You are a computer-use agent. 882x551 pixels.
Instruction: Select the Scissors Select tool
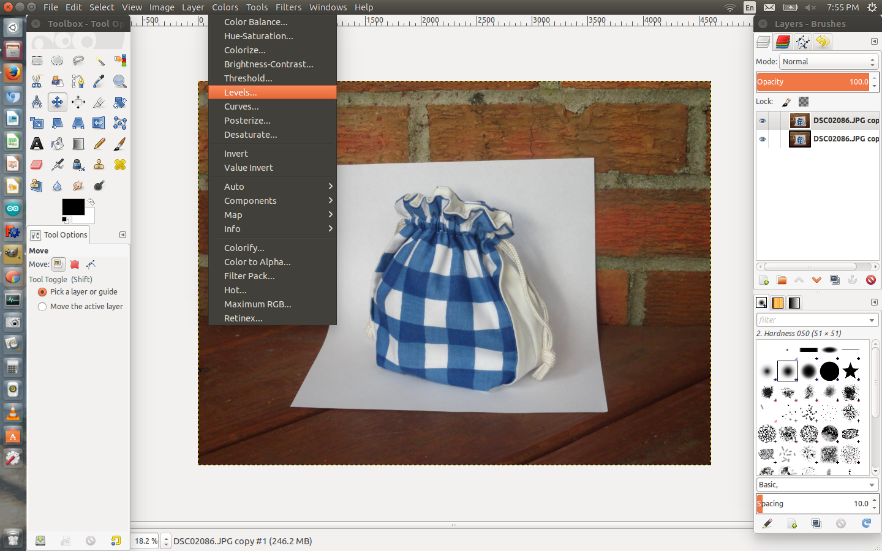click(x=37, y=81)
